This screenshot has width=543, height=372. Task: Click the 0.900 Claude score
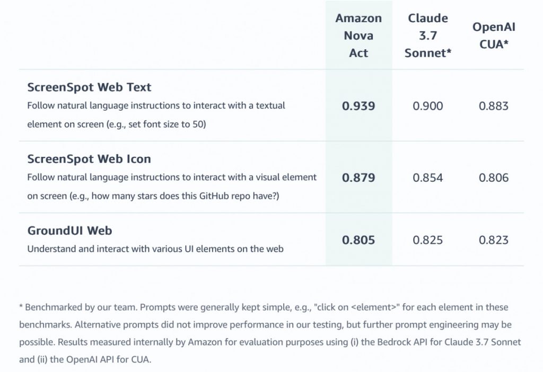pos(428,106)
